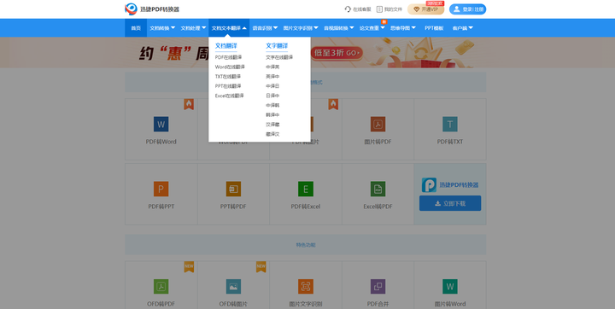Click the 特色功能 section header
The width and height of the screenshot is (615, 309).
pyautogui.click(x=306, y=245)
